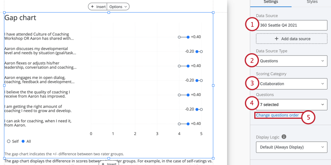331x165 pixels.
Task: Open the Display Logic dropdown
Action: (291, 147)
